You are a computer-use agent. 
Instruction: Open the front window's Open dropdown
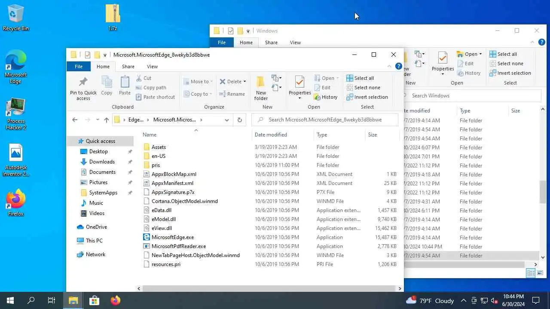[327, 78]
